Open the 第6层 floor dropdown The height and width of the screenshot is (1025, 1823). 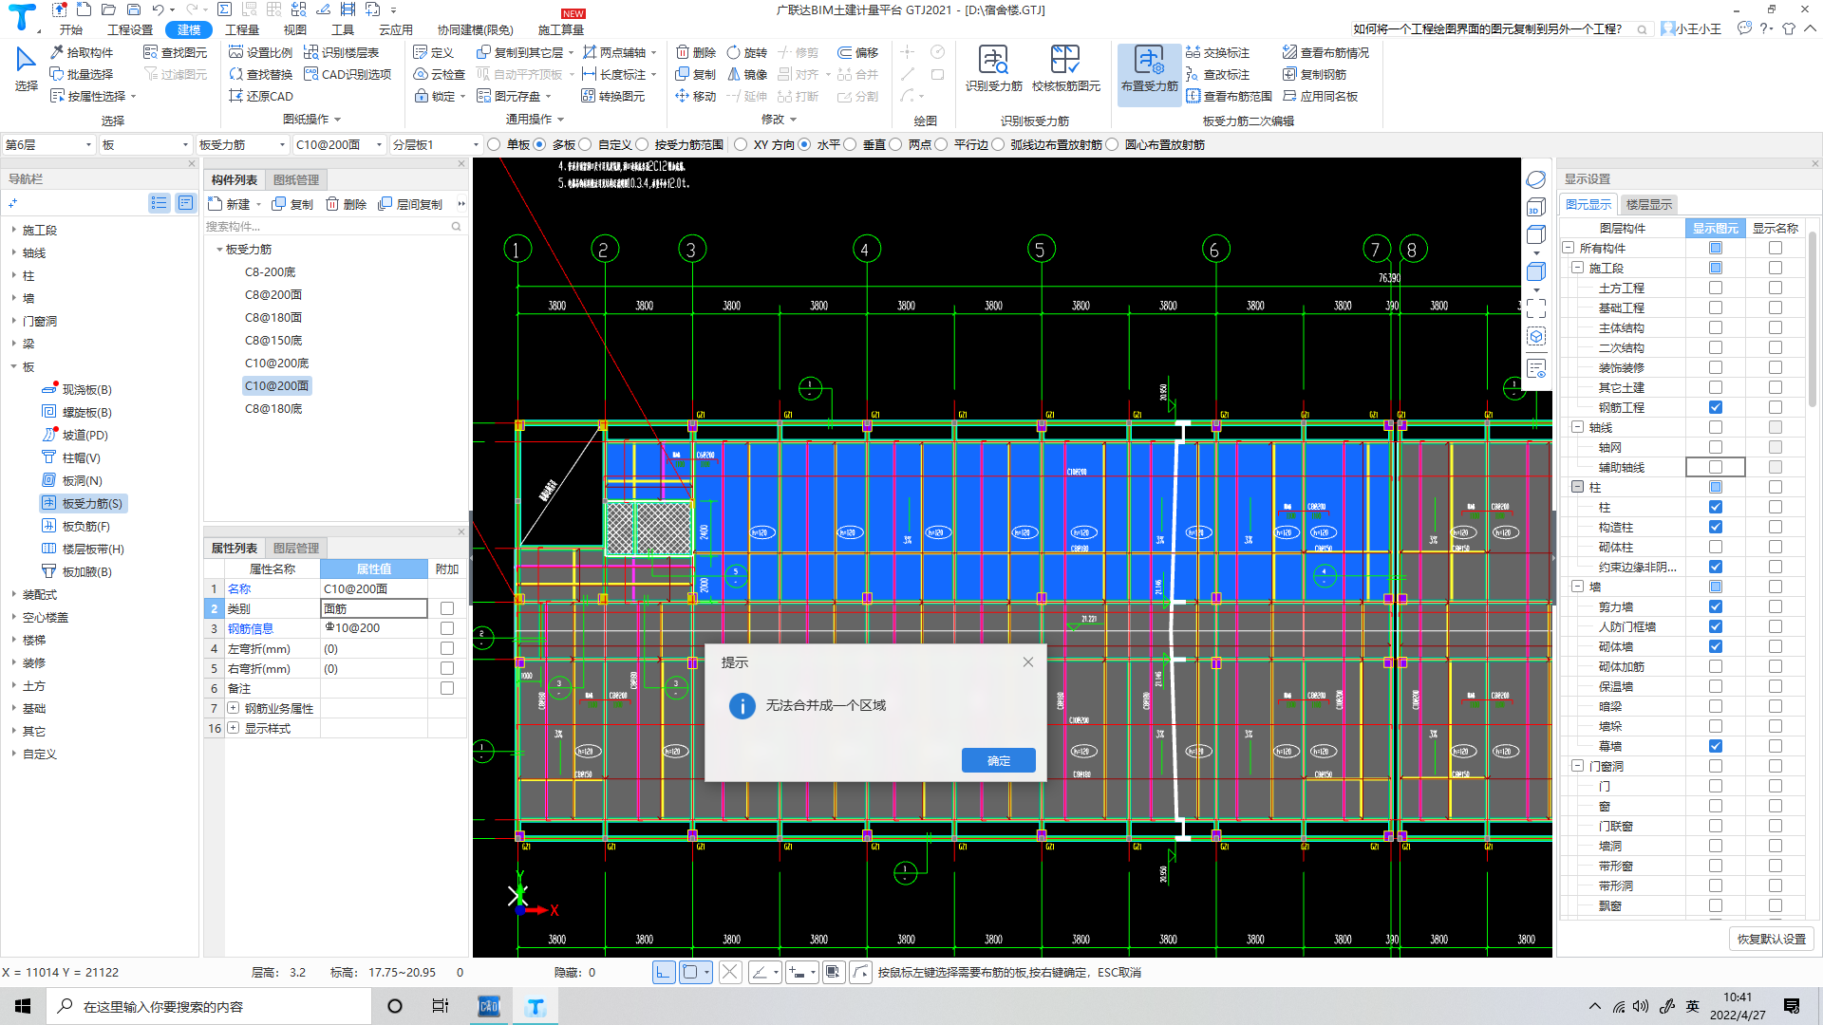(x=48, y=144)
